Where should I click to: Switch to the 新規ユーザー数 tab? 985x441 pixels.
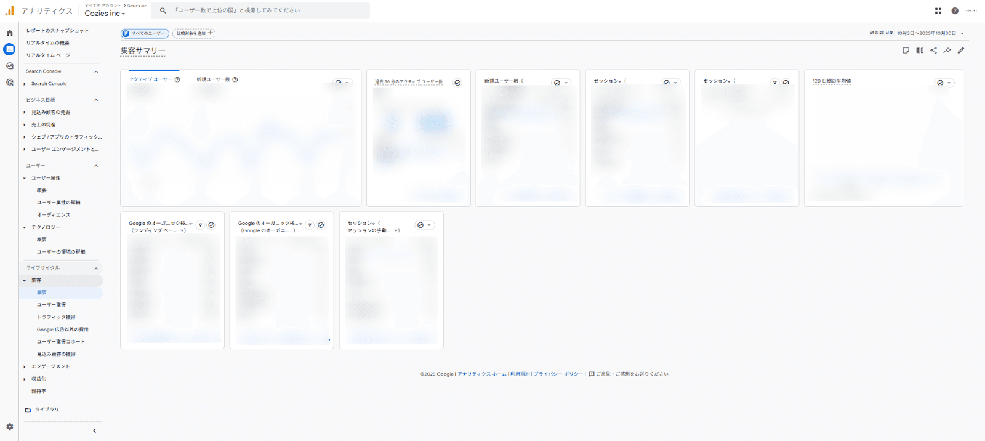pyautogui.click(x=213, y=79)
